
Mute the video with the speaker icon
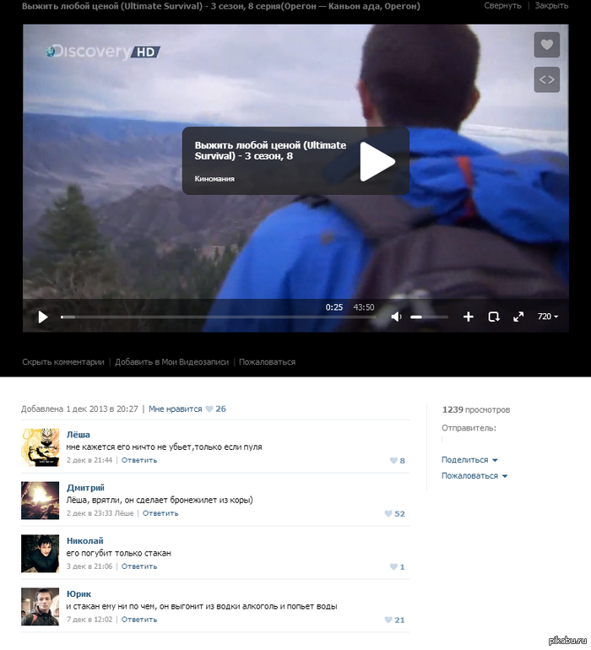pyautogui.click(x=396, y=317)
